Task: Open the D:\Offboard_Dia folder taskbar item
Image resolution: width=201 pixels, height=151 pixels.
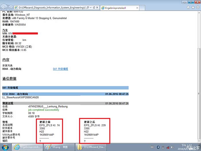Action: [x=90, y=147]
